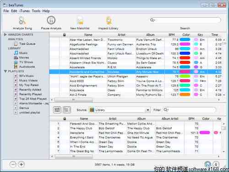Collapse the Playlists section

click(5, 71)
